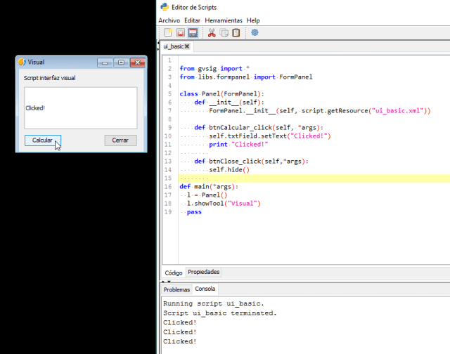
Task: Run the script with the gear icon
Action: pyautogui.click(x=255, y=33)
